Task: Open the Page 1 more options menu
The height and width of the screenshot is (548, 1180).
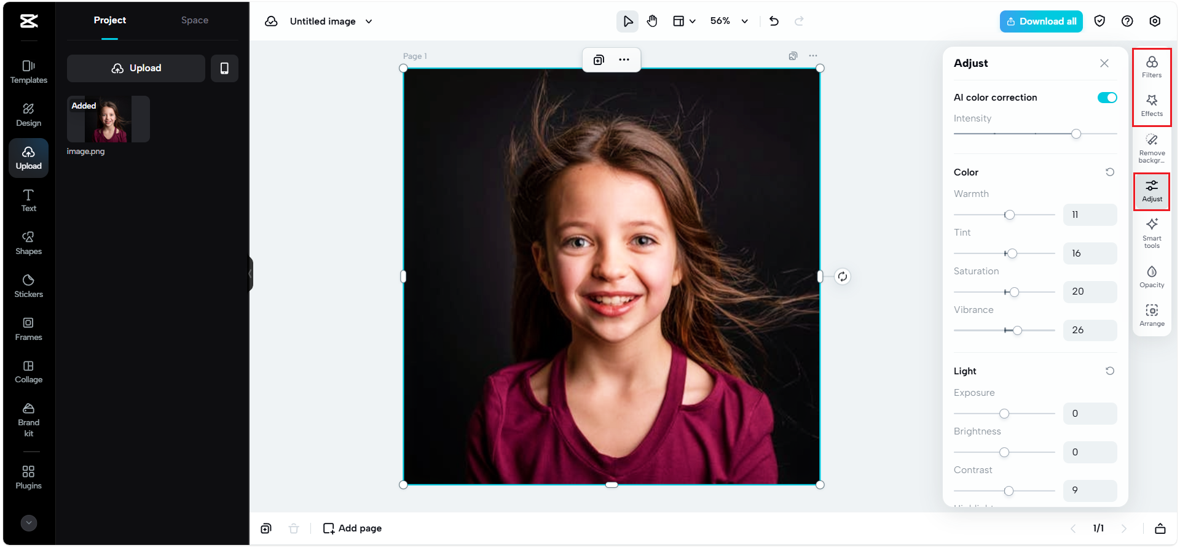Action: click(812, 56)
